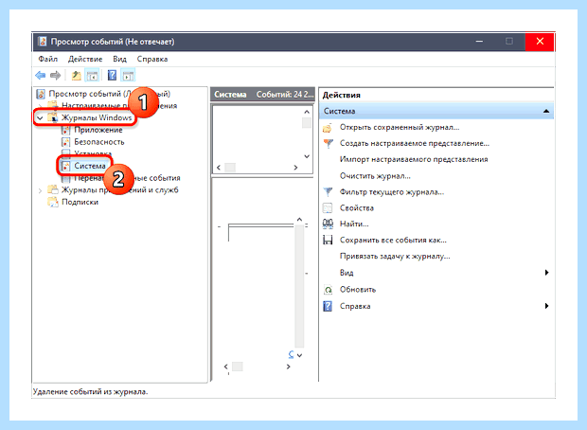This screenshot has height=430, width=587.
Task: Click the Back arrow toolbar icon
Action: click(40, 75)
